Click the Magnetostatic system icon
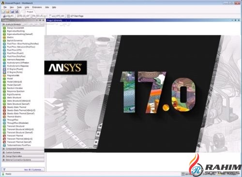 coord(4,75)
